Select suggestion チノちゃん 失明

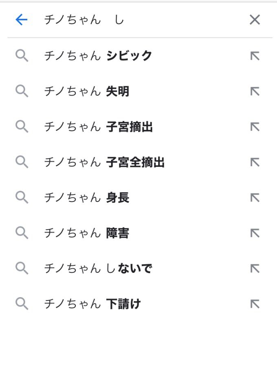138,91
